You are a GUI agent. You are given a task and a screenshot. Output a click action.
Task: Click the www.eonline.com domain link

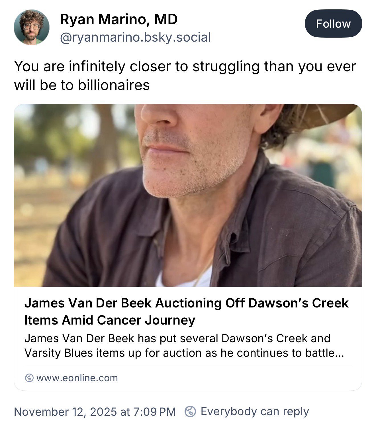pos(77,378)
